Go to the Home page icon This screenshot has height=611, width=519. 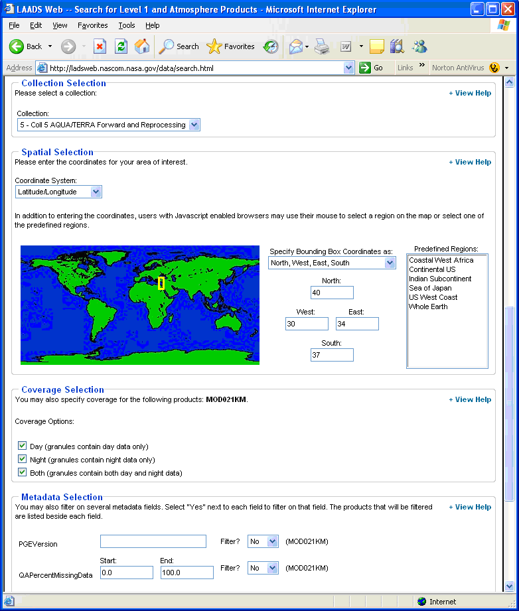click(x=142, y=46)
